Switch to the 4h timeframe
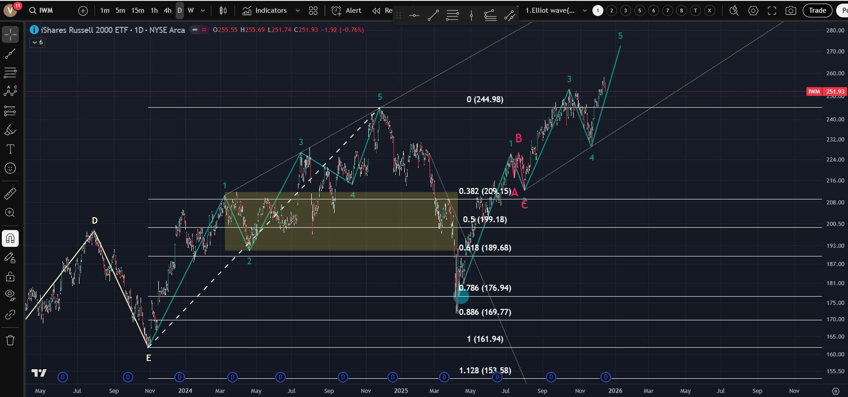The width and height of the screenshot is (848, 397). pyautogui.click(x=168, y=10)
